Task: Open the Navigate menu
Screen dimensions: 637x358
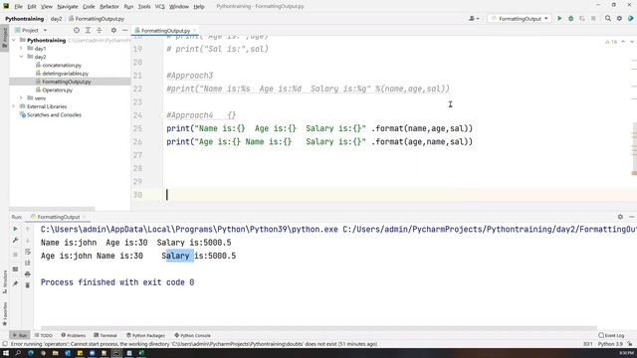Action: (68, 7)
